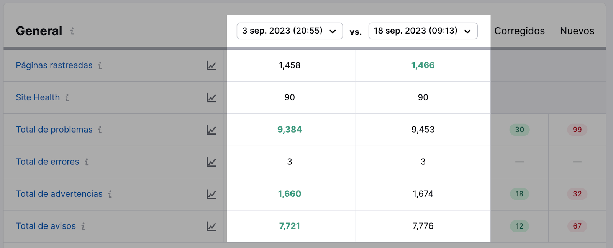This screenshot has width=613, height=248.
Task: Click the trend icon for Total de avisos
Action: 212,226
